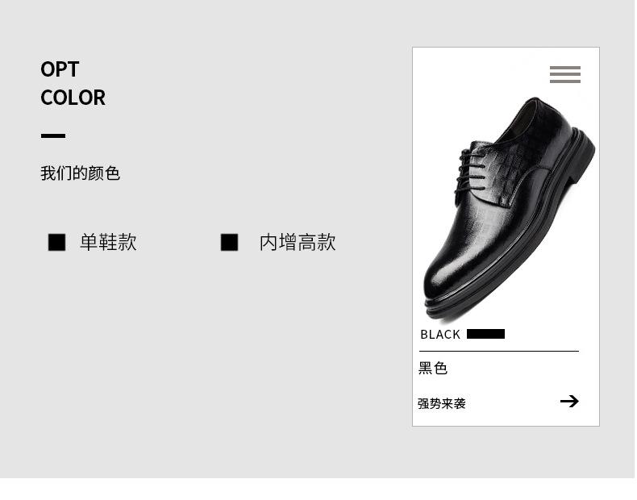Select the black square beside 内增高款
Image resolution: width=637 pixels, height=500 pixels.
tap(229, 242)
